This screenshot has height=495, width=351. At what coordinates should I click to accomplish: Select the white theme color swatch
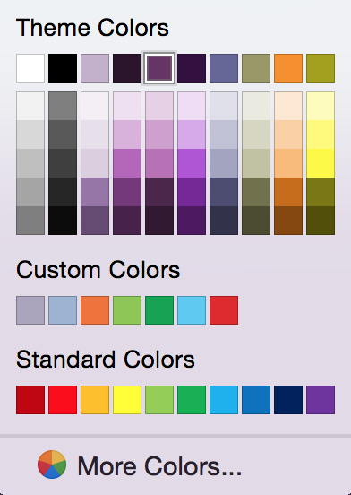pyautogui.click(x=30, y=68)
